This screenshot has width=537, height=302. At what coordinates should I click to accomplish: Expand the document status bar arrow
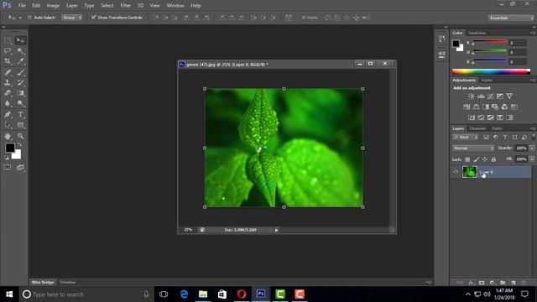coord(276,230)
